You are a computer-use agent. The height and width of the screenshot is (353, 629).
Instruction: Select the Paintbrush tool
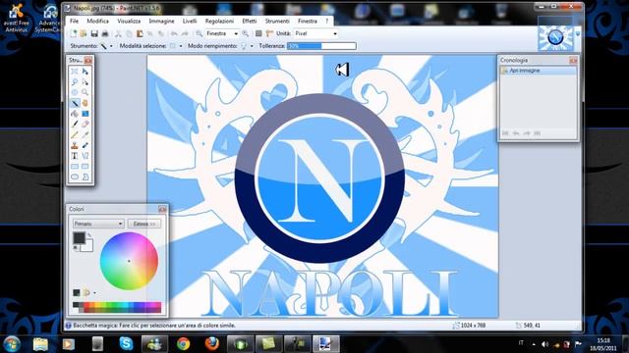point(75,125)
